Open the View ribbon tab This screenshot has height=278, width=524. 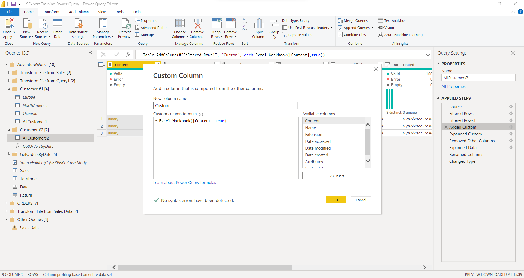[x=102, y=12]
